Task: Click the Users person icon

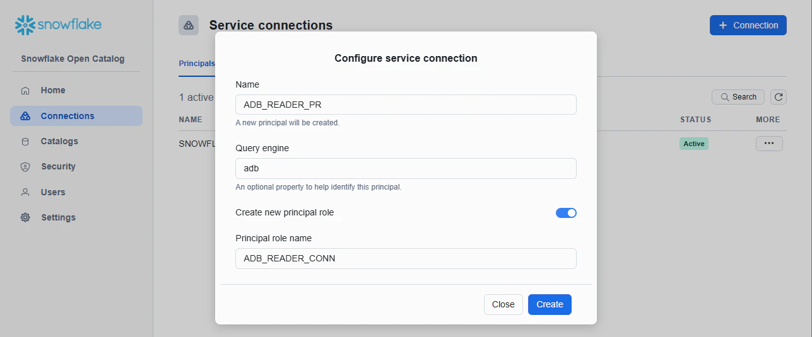Action: 25,192
